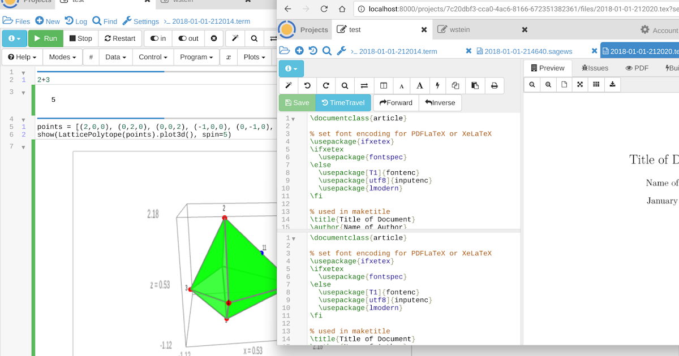Select the assistant wand icon in LaTeX toolbar
The height and width of the screenshot is (356, 679).
[290, 85]
